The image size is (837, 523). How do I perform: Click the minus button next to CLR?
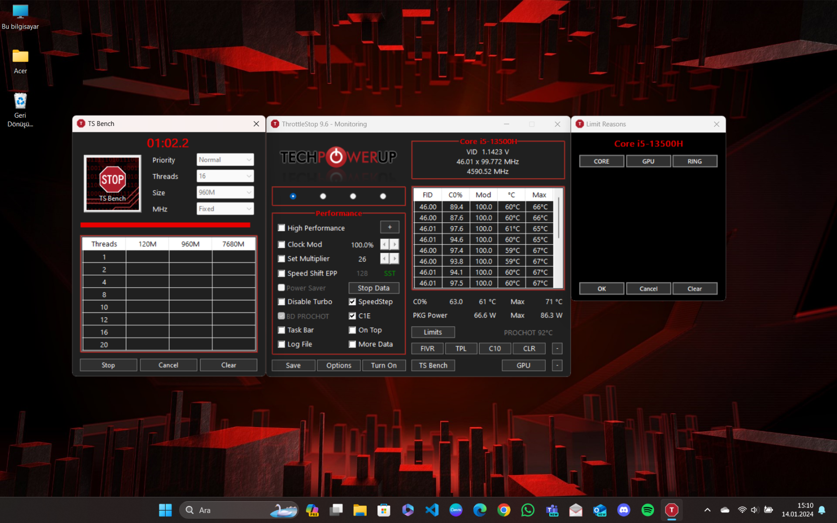click(558, 349)
